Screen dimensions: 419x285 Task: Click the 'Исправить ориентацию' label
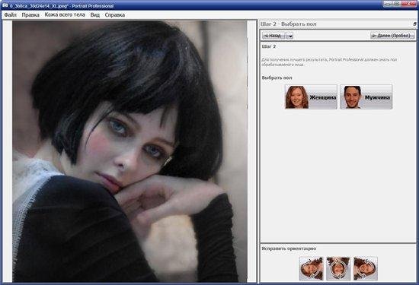289,249
